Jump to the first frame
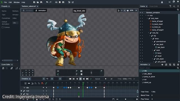180x101 pixels. click(70, 79)
